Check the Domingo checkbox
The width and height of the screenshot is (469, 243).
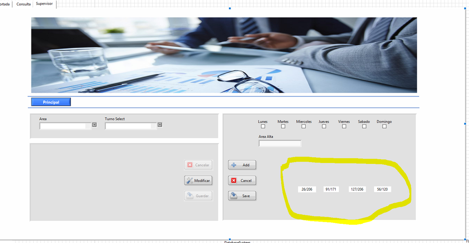pos(384,126)
